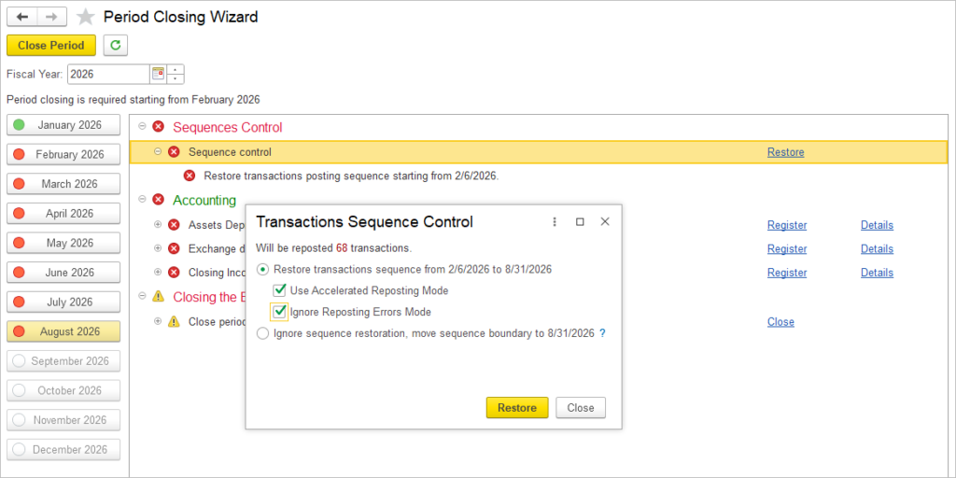Click the yellow Restore button in dialog

pyautogui.click(x=517, y=408)
